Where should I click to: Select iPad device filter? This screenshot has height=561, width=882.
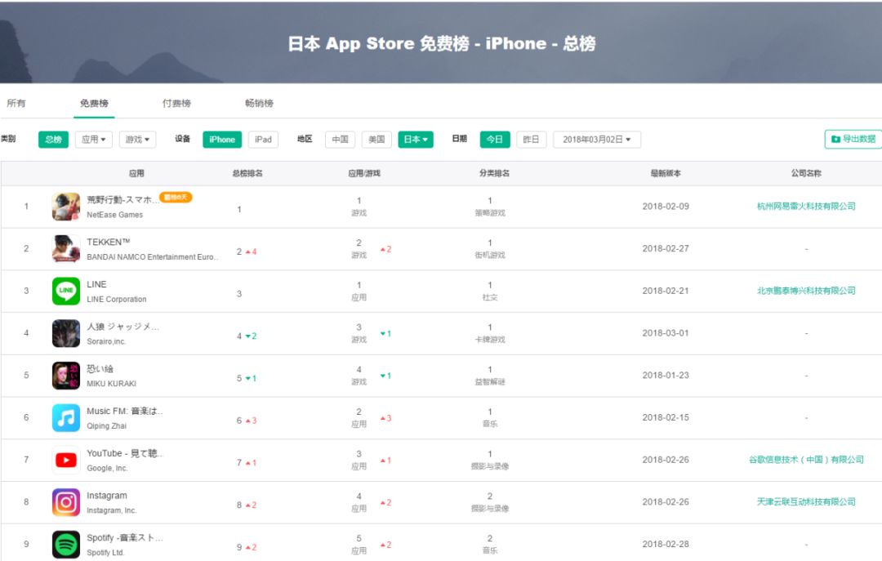[263, 140]
